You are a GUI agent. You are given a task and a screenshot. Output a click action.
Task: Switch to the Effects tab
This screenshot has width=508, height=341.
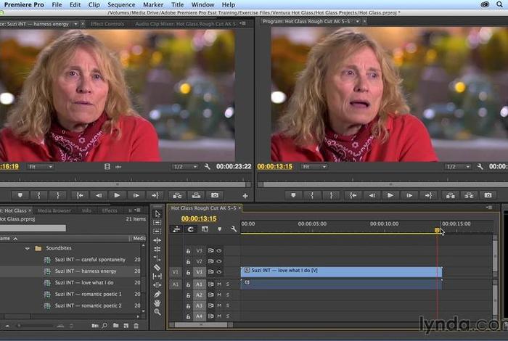[110, 210]
